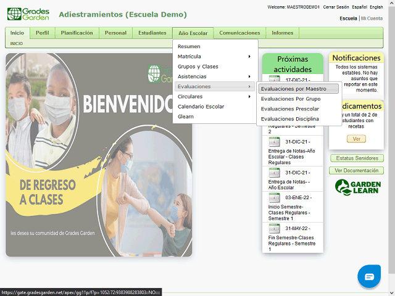Switch to the Informes tab

coord(283,33)
